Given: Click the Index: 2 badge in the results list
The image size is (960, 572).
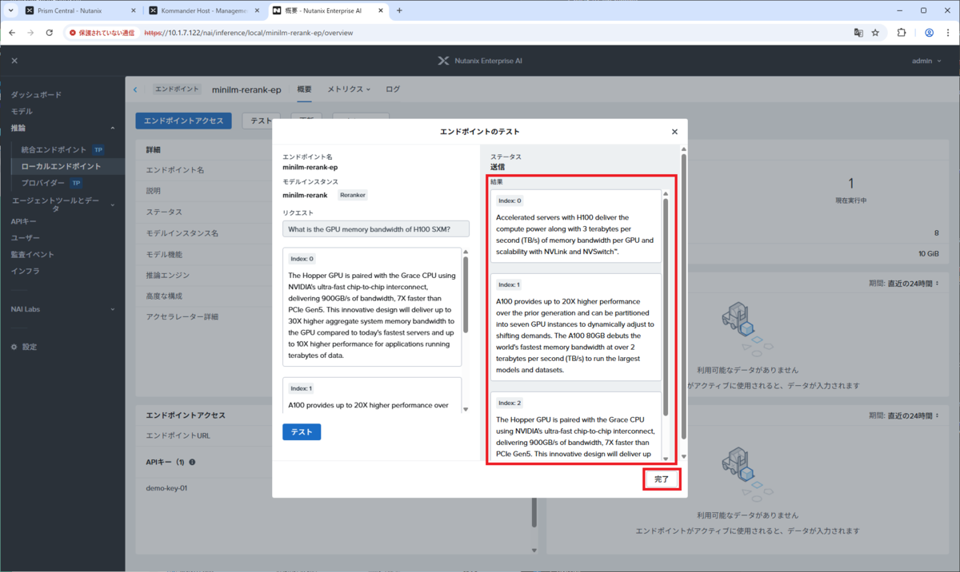Looking at the screenshot, I should click(x=509, y=403).
